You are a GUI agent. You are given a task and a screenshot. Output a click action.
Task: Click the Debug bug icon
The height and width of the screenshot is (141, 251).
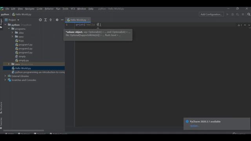tap(233, 14)
